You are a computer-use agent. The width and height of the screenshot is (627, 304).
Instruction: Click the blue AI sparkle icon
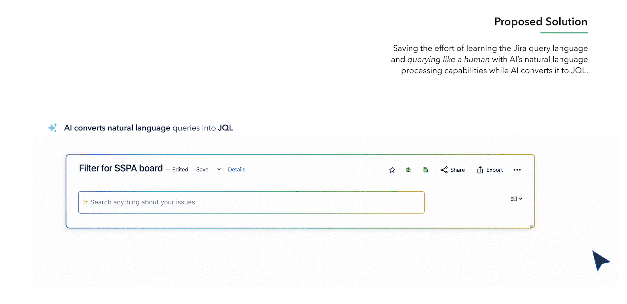click(x=53, y=128)
